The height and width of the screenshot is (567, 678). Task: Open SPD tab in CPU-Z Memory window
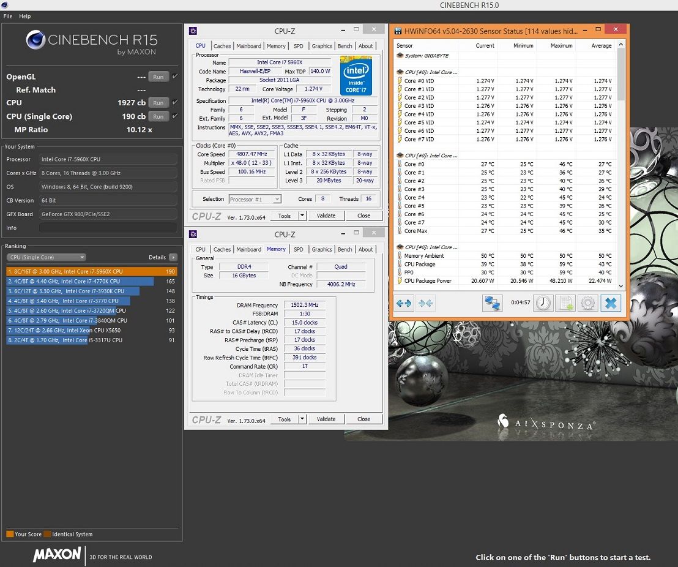299,249
